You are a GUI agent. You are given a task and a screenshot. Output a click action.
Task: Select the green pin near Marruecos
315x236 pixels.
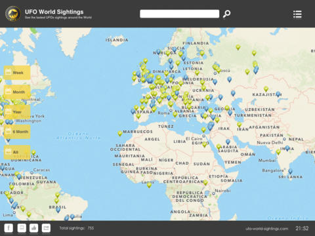120,133
